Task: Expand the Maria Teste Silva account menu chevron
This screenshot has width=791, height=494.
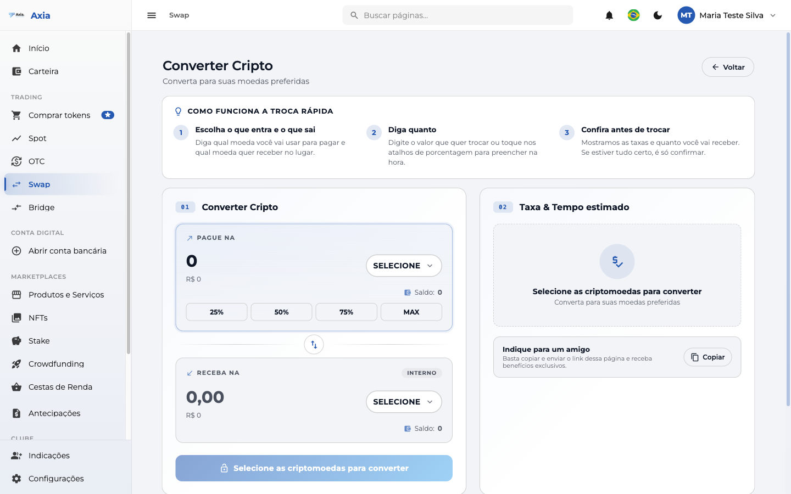Action: coord(773,15)
